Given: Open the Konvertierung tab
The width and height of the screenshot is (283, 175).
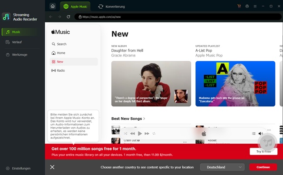Looking at the screenshot, I should point(111,7).
